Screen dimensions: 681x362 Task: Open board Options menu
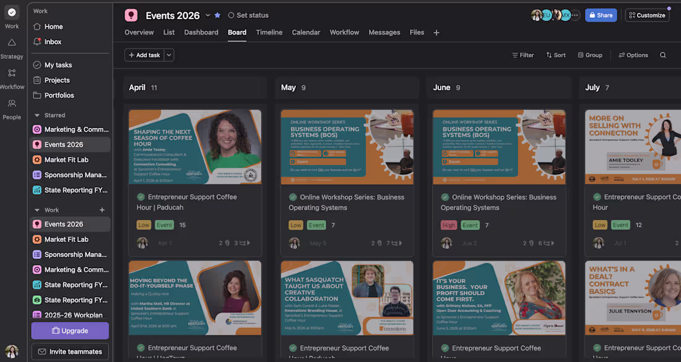[633, 55]
